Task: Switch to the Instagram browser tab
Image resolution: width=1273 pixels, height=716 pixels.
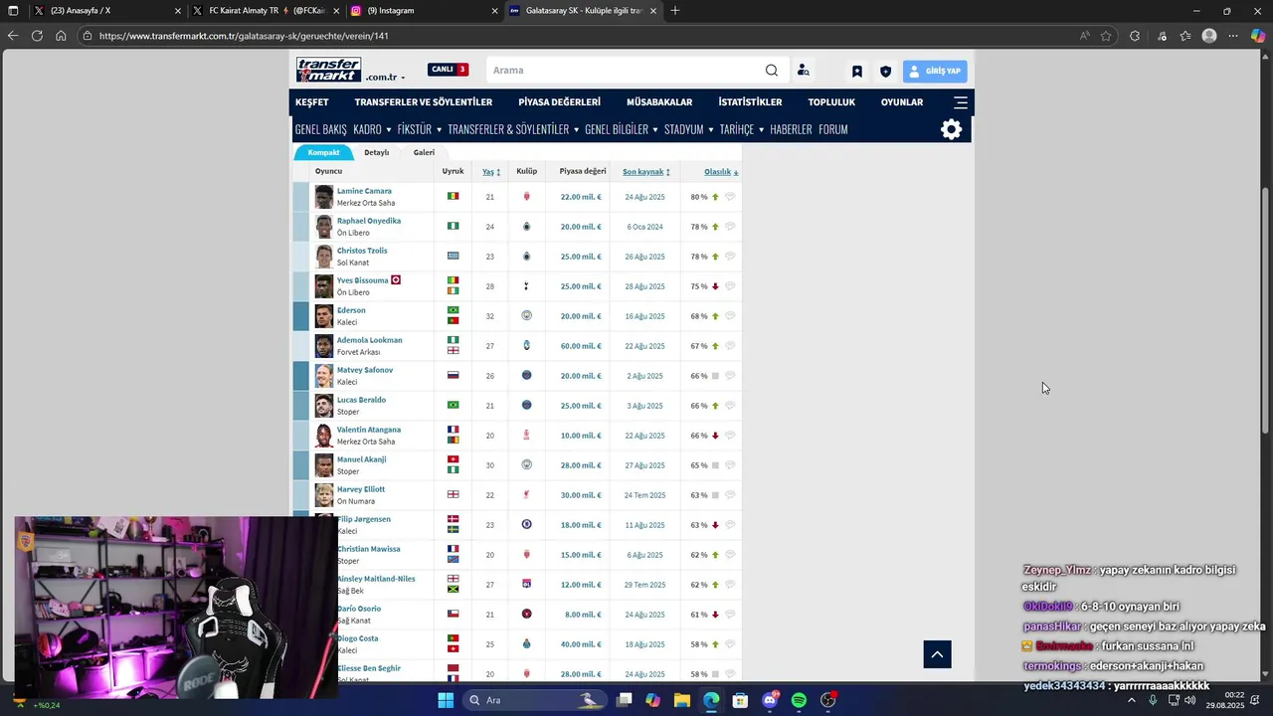Action: click(425, 11)
